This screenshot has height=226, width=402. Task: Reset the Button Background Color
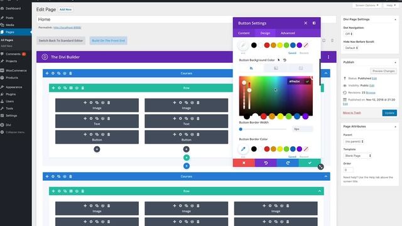pos(285,60)
